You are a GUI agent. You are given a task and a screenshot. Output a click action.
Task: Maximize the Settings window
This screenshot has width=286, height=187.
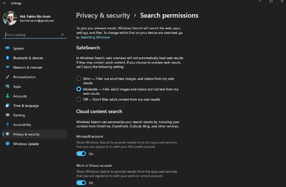click(x=271, y=2)
